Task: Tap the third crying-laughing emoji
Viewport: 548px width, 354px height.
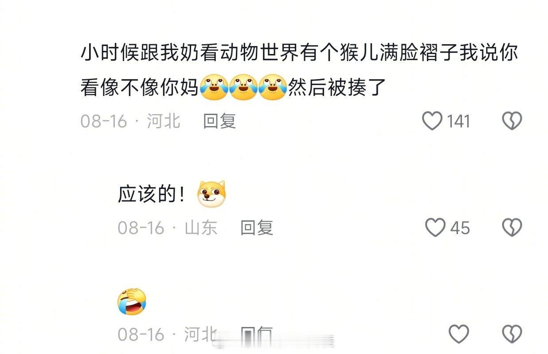Action: click(x=272, y=87)
